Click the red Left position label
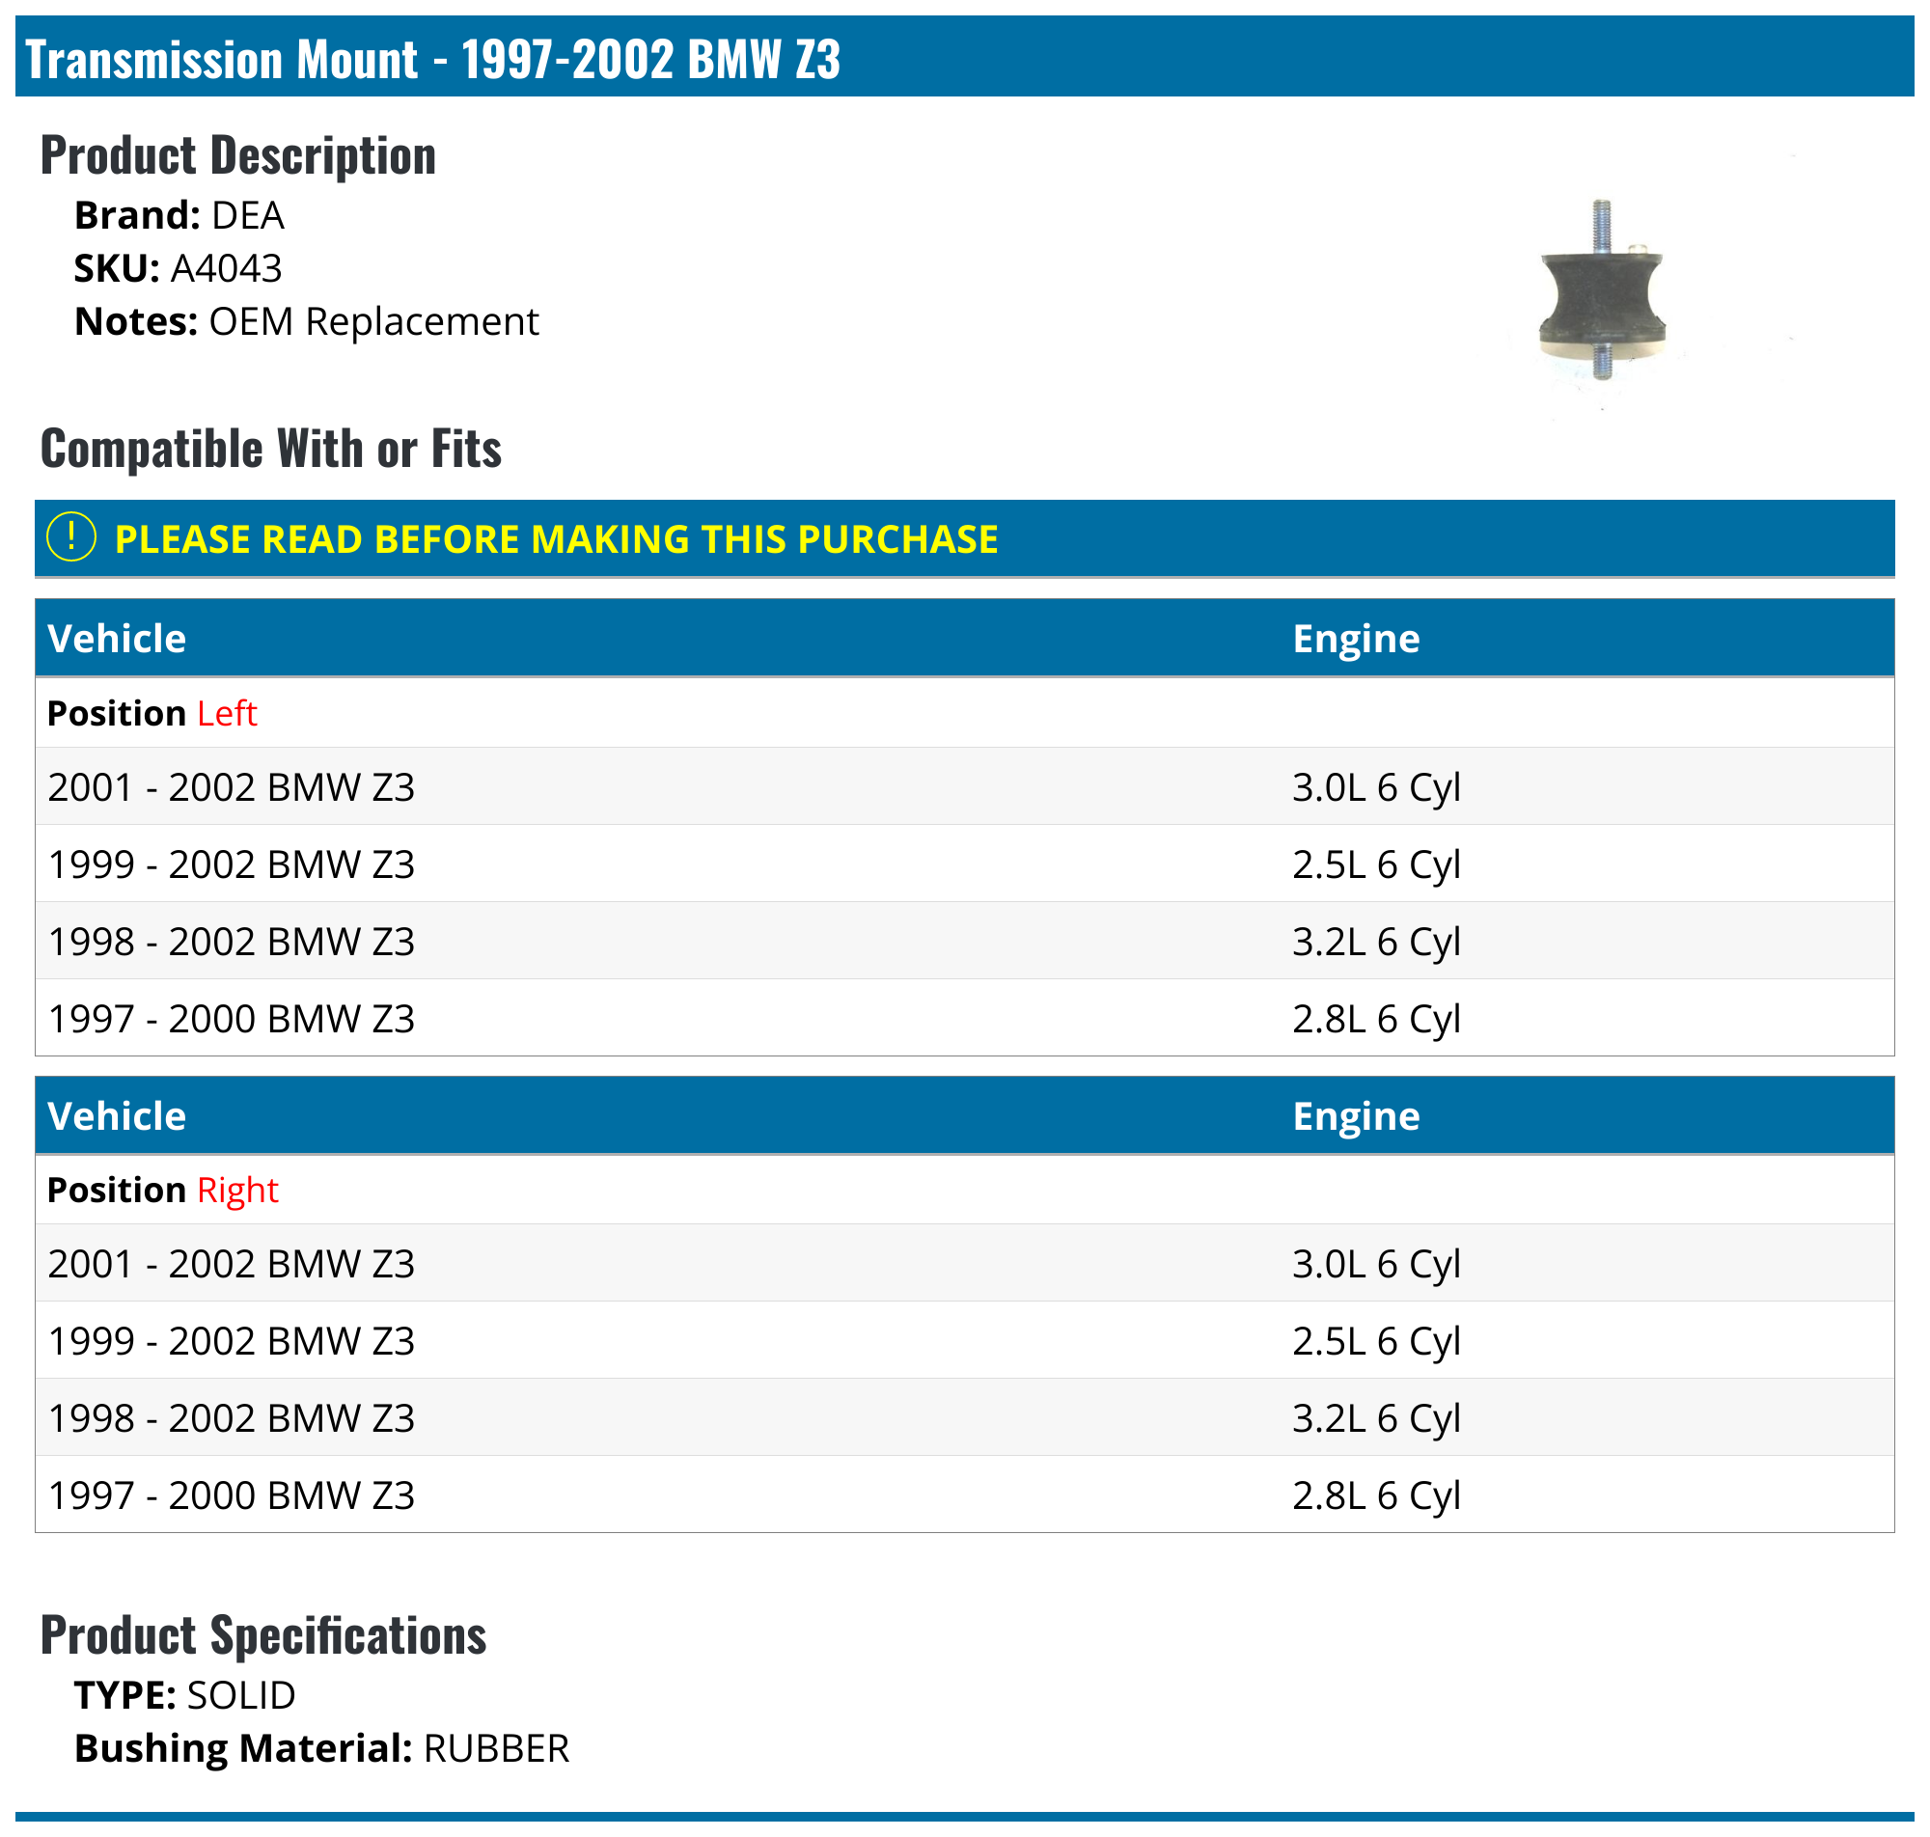Viewport: 1930px width, 1837px height. click(x=226, y=713)
